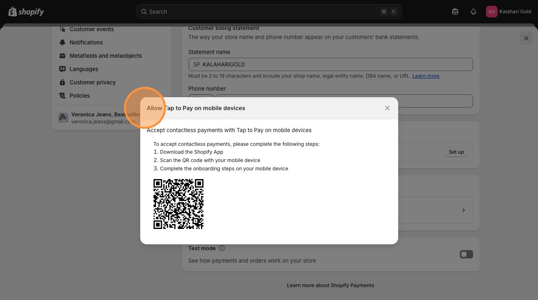Screen dimensions: 538x300
Task: Click the Statement name input field
Action: point(330,64)
